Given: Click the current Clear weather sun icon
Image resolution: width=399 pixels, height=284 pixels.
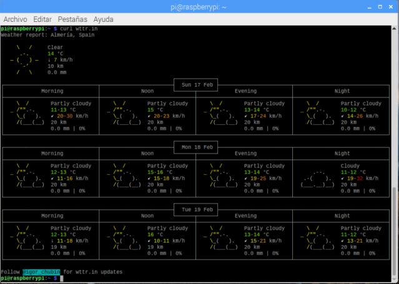Looking at the screenshot, I should click(25, 60).
